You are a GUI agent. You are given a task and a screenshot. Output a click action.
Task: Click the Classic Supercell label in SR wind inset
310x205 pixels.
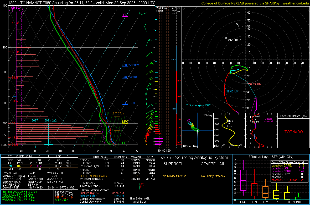268,120
